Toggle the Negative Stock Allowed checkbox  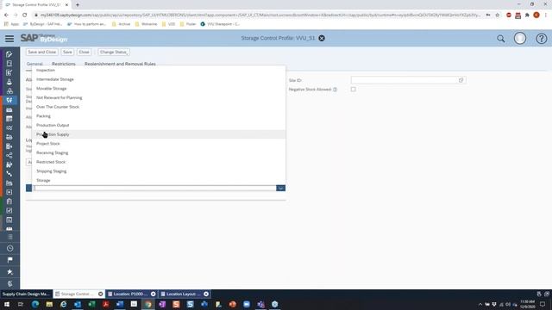tap(353, 90)
